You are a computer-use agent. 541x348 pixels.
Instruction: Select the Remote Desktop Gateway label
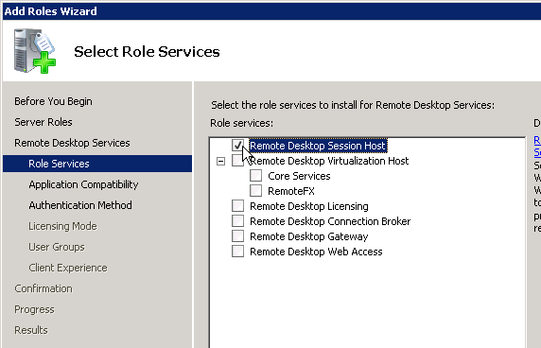point(308,236)
